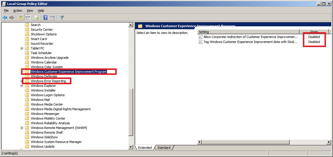Open the Help menu
This screenshot has height=157, width=333.
click(41, 11)
